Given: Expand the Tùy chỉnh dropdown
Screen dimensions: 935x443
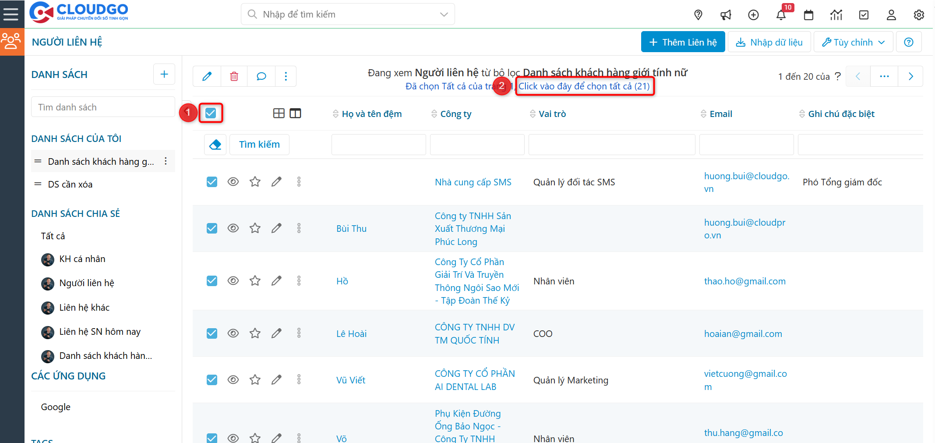Looking at the screenshot, I should pyautogui.click(x=853, y=42).
